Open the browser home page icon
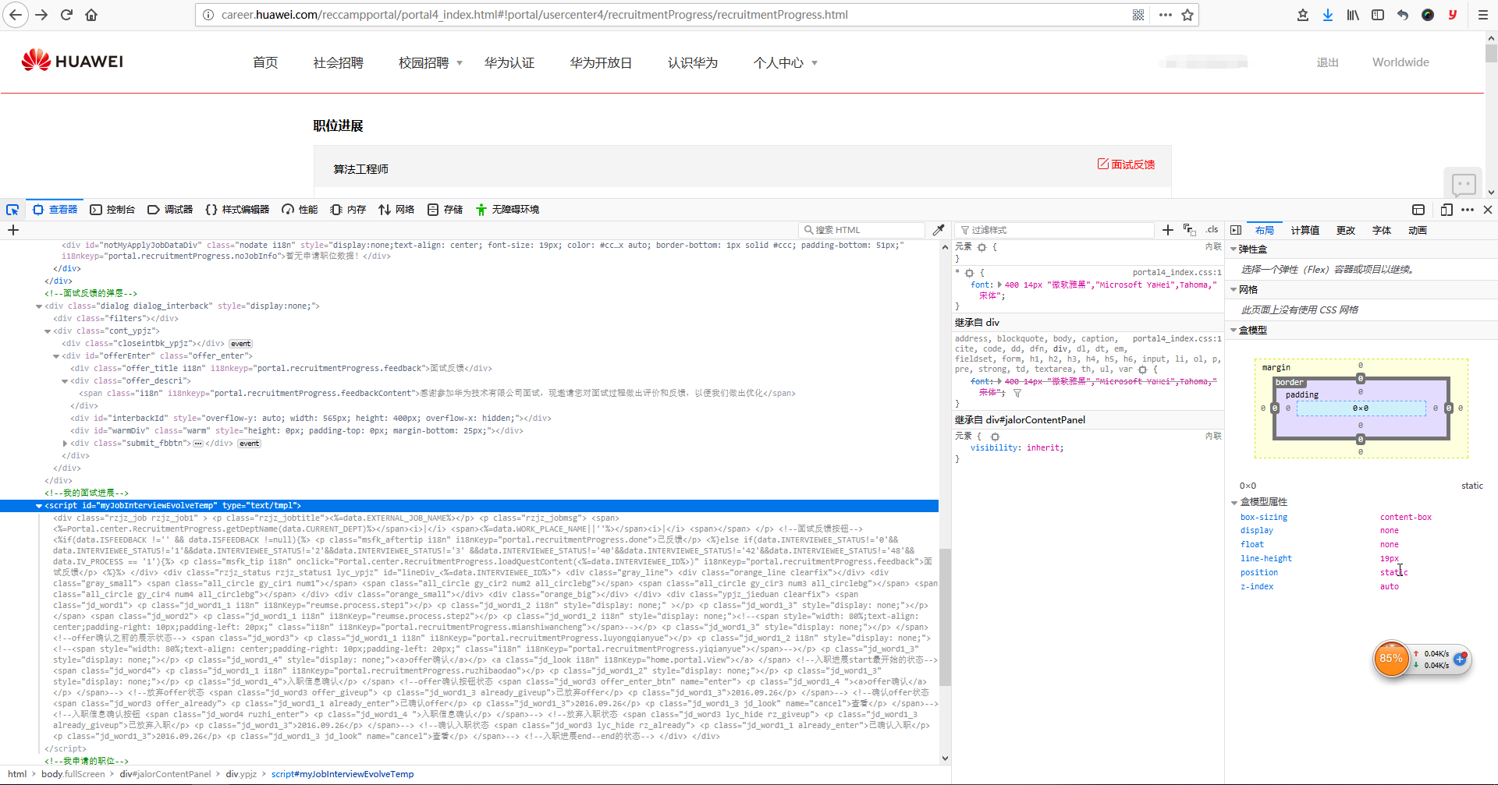The width and height of the screenshot is (1498, 785). pos(91,15)
